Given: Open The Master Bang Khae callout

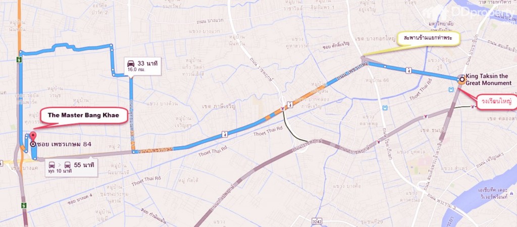Looking at the screenshot, I should tap(84, 116).
